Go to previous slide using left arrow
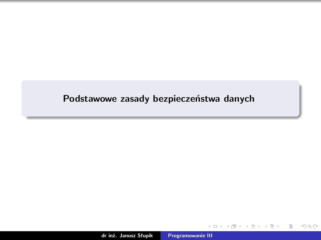Image resolution: width=321 pixels, height=240 pixels. (x=209, y=226)
